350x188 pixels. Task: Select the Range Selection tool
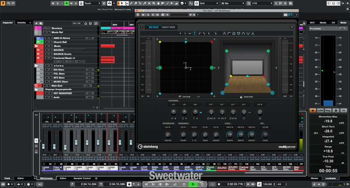click(x=126, y=3)
